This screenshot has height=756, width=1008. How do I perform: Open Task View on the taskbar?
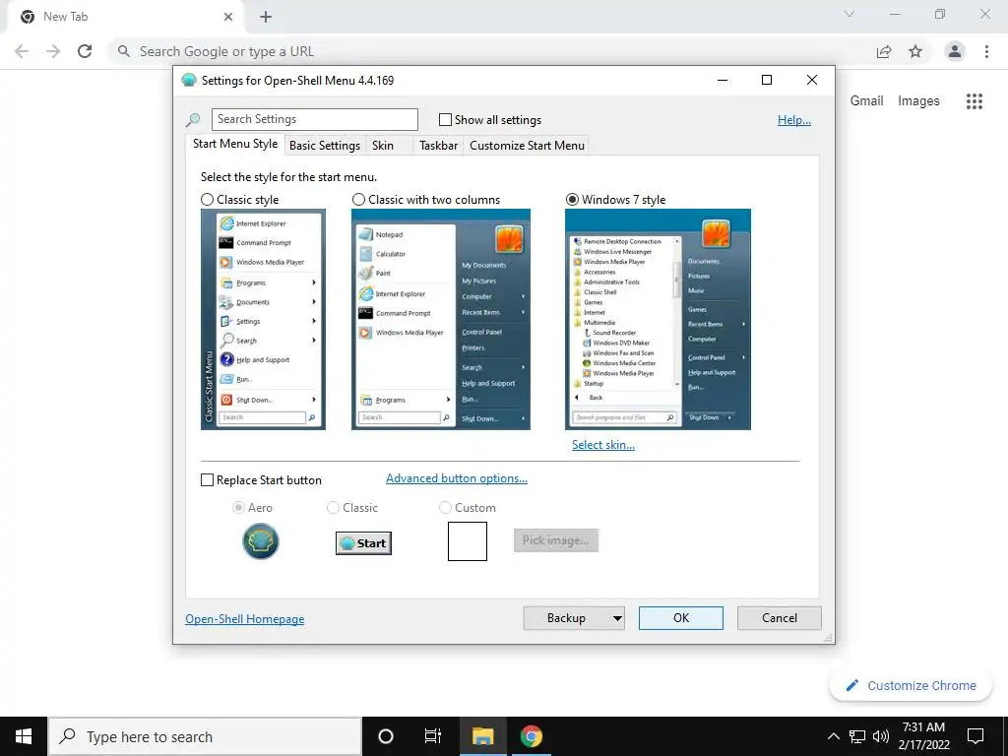[x=433, y=736]
